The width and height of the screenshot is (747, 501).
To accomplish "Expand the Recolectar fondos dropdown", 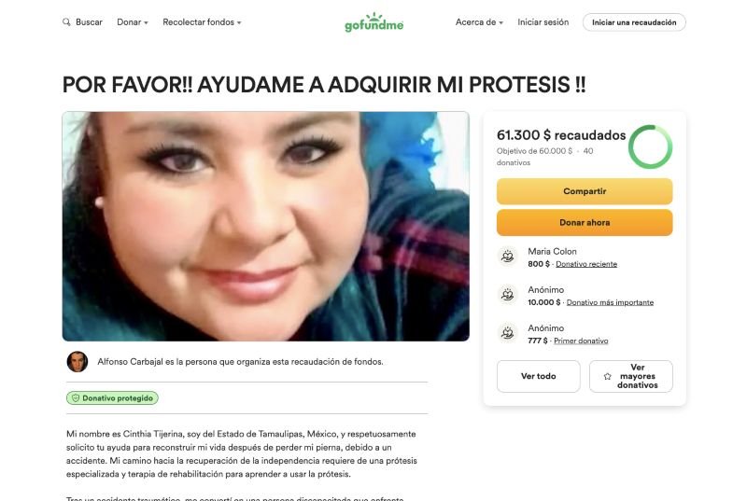I will pos(202,22).
